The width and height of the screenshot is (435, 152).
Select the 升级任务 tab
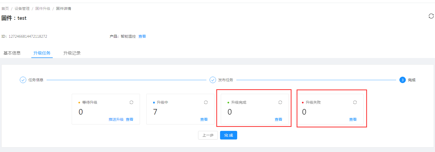42,53
